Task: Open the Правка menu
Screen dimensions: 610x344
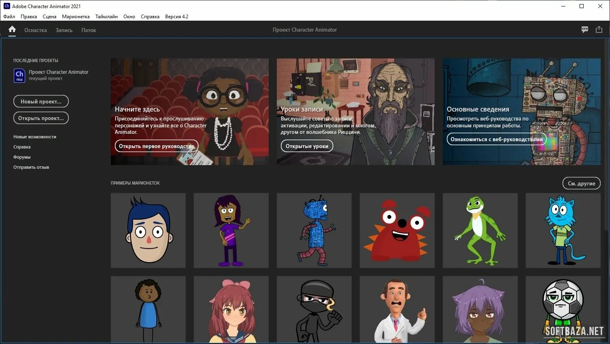Action: pos(29,17)
